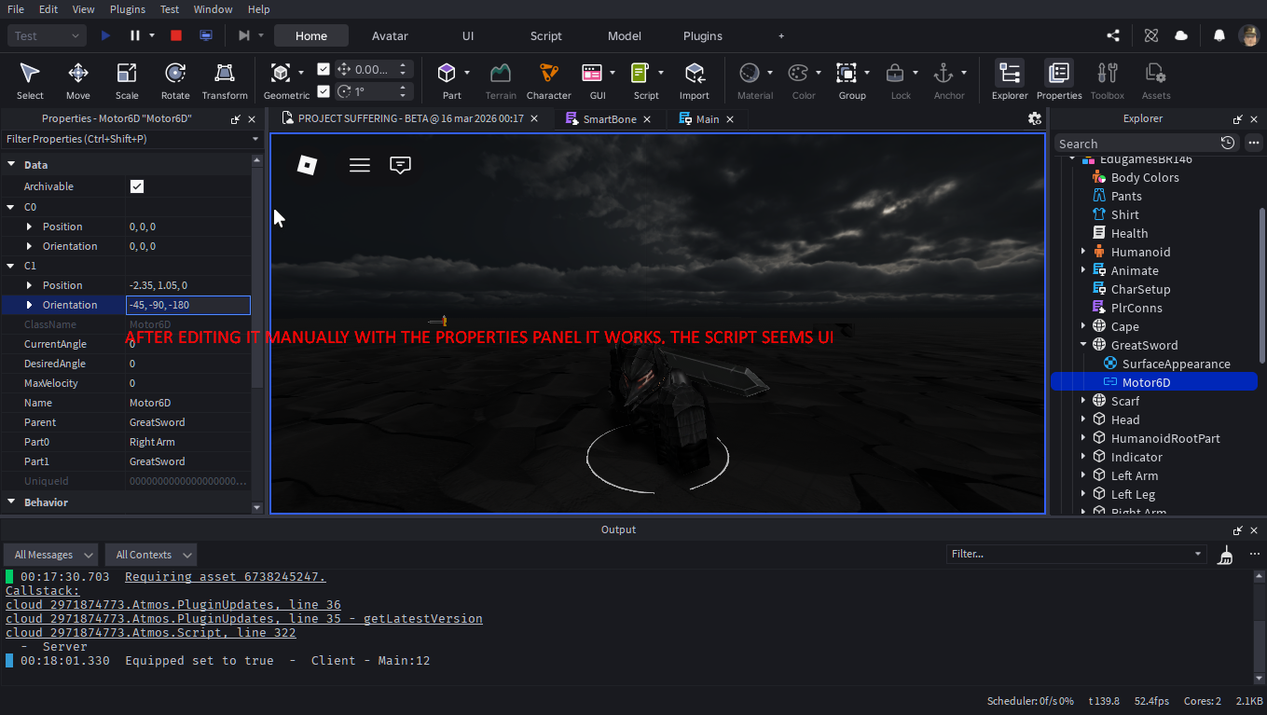Toggle the Properties panel button
The height and width of the screenshot is (715, 1267).
(1059, 81)
